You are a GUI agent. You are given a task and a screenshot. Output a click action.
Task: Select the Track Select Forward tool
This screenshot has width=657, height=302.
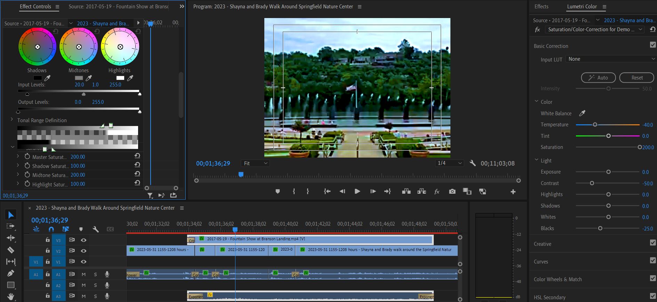point(11,226)
